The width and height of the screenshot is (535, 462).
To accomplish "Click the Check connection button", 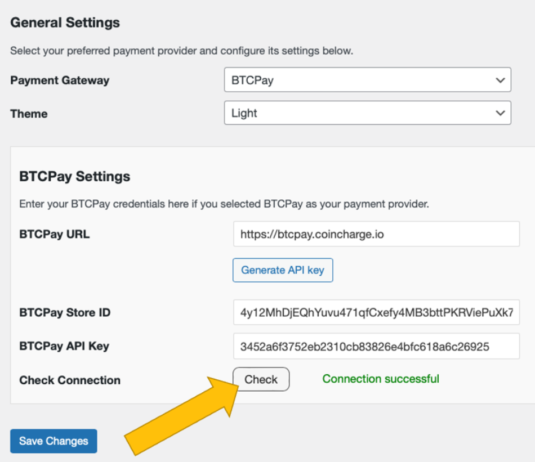I will [x=261, y=379].
